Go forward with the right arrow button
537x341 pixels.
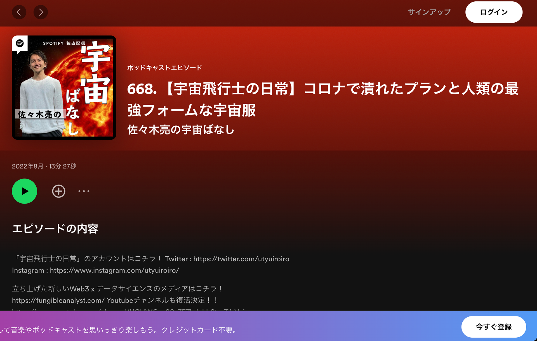[41, 12]
